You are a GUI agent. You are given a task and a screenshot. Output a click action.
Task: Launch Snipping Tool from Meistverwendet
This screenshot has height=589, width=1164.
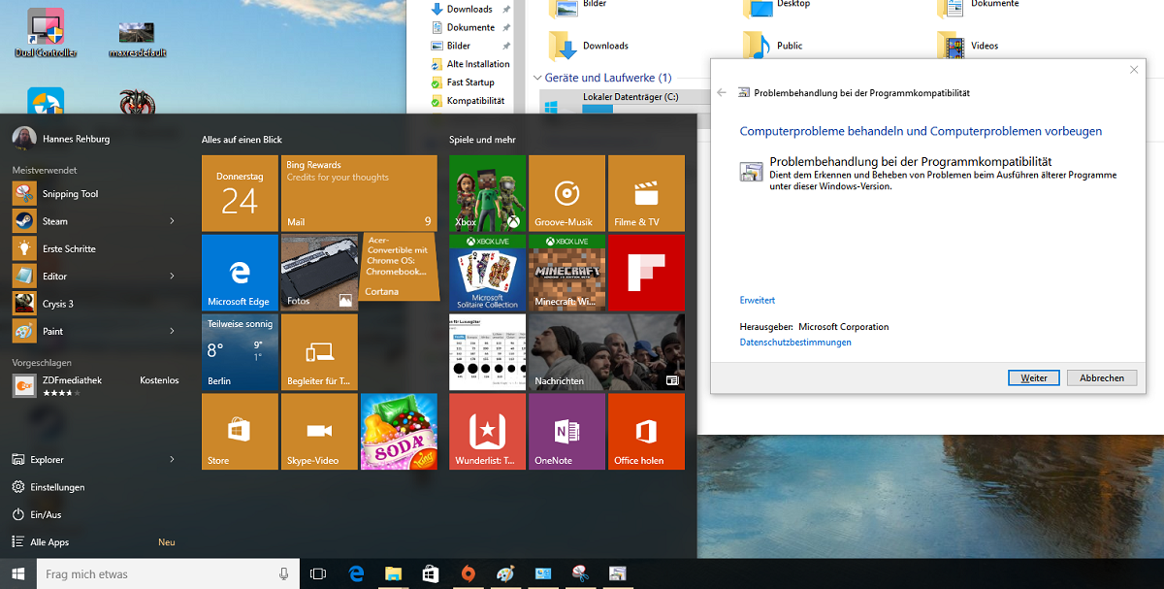95,194
